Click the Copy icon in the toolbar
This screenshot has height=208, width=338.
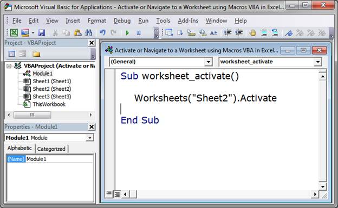tap(66, 33)
